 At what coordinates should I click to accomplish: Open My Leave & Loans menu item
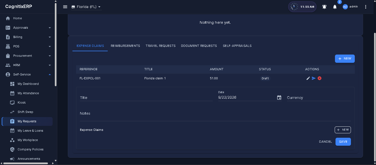tap(27, 131)
